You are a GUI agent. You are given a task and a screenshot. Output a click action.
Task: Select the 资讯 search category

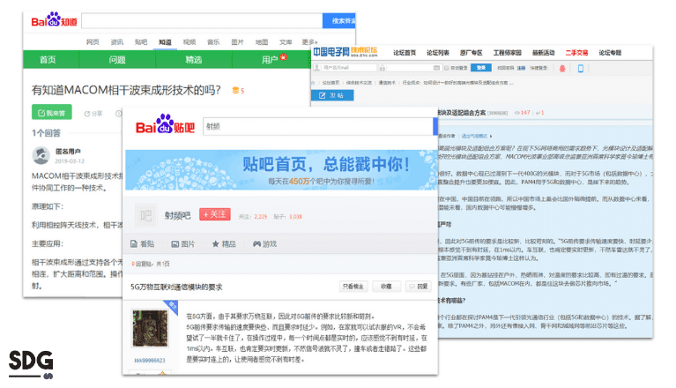(x=117, y=41)
